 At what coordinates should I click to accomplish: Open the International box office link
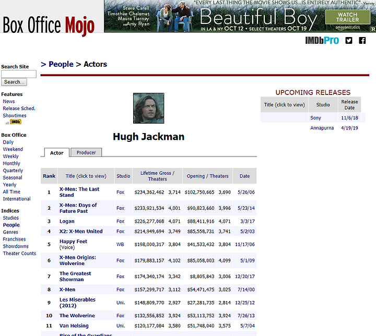click(17, 199)
